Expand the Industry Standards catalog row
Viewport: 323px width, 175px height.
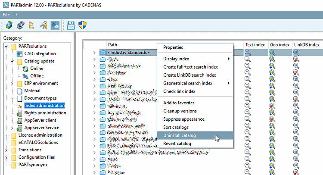point(94,53)
